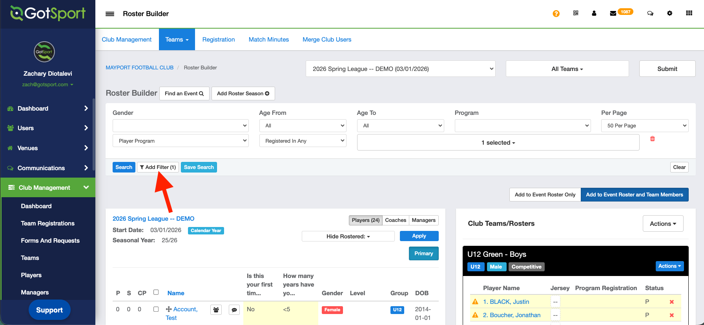Switch to the Coaches tab

coord(395,220)
